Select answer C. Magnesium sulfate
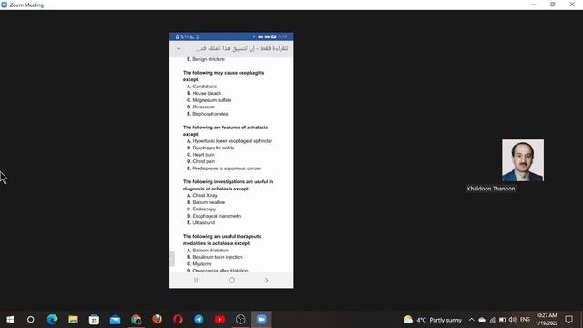The width and height of the screenshot is (583, 328). 209,100
